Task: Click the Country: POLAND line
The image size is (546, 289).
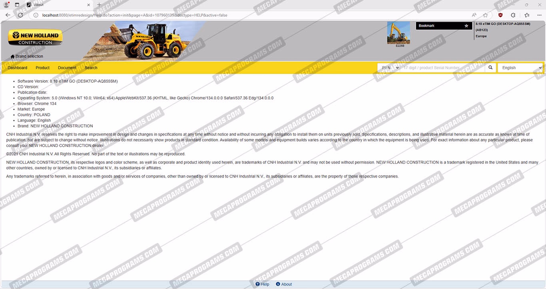Action: point(34,115)
